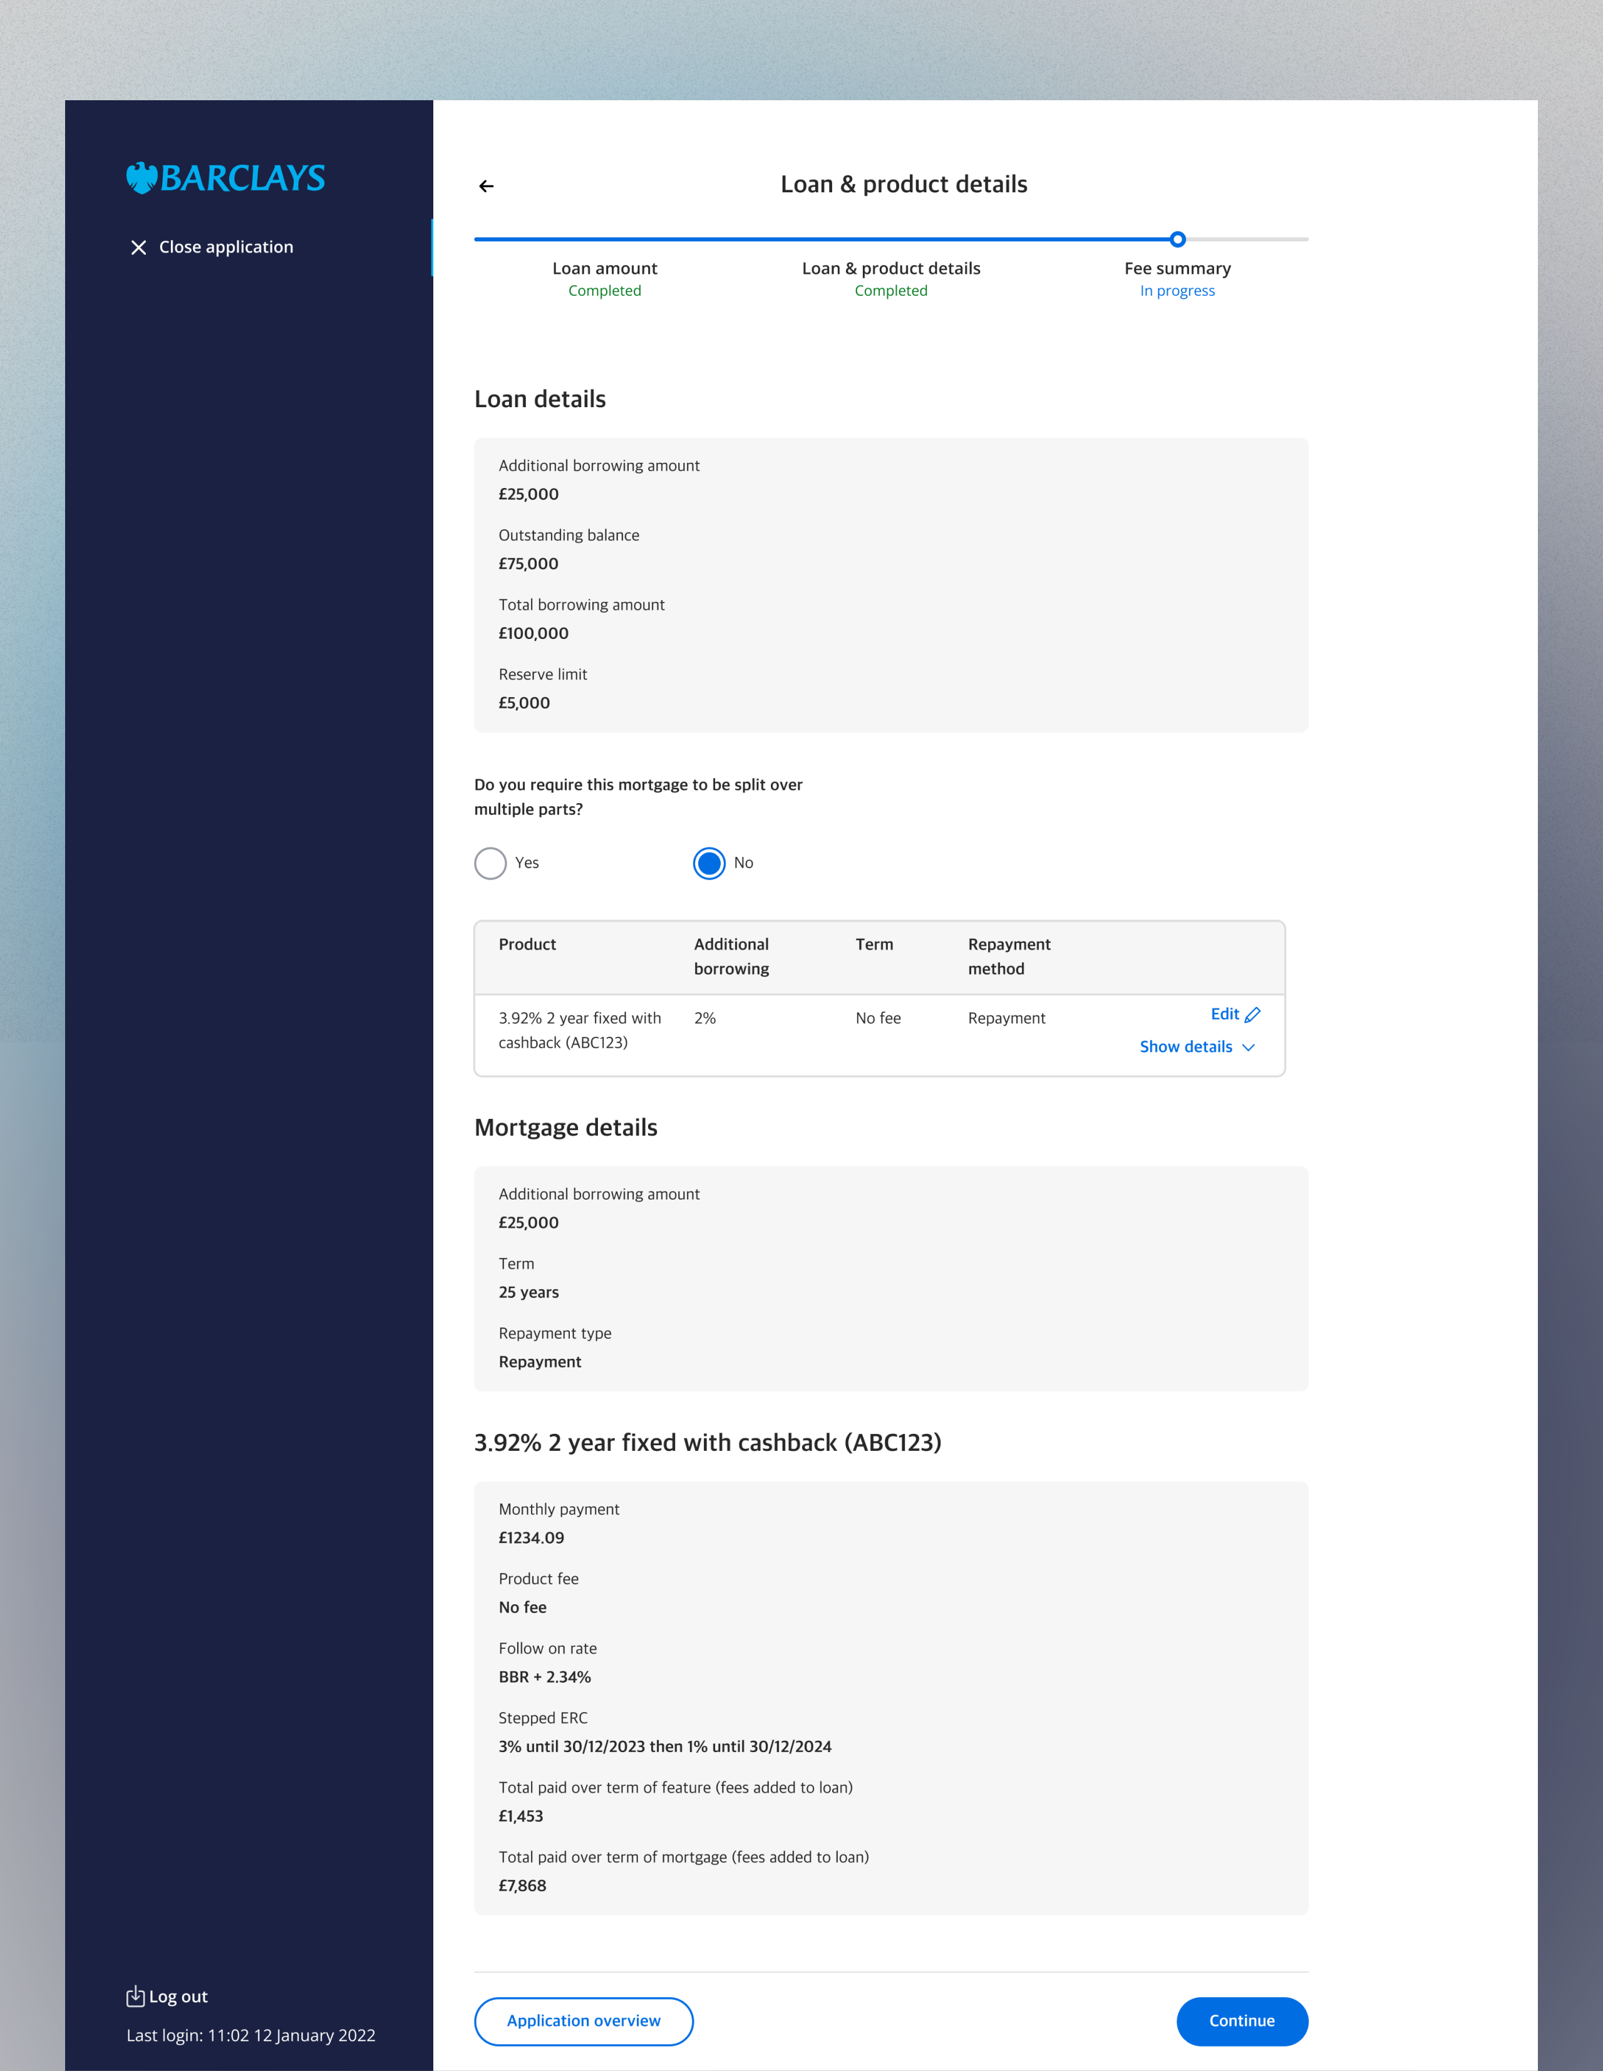Click the Close application label

click(x=227, y=247)
